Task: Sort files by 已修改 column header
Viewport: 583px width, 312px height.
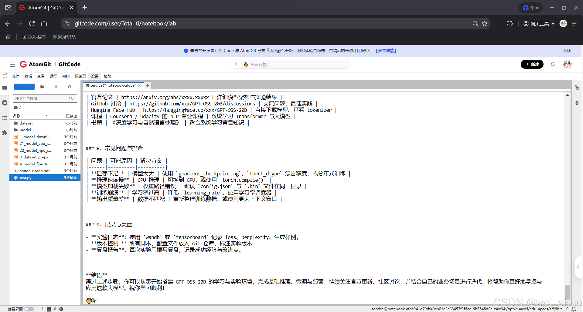Action: click(67, 116)
